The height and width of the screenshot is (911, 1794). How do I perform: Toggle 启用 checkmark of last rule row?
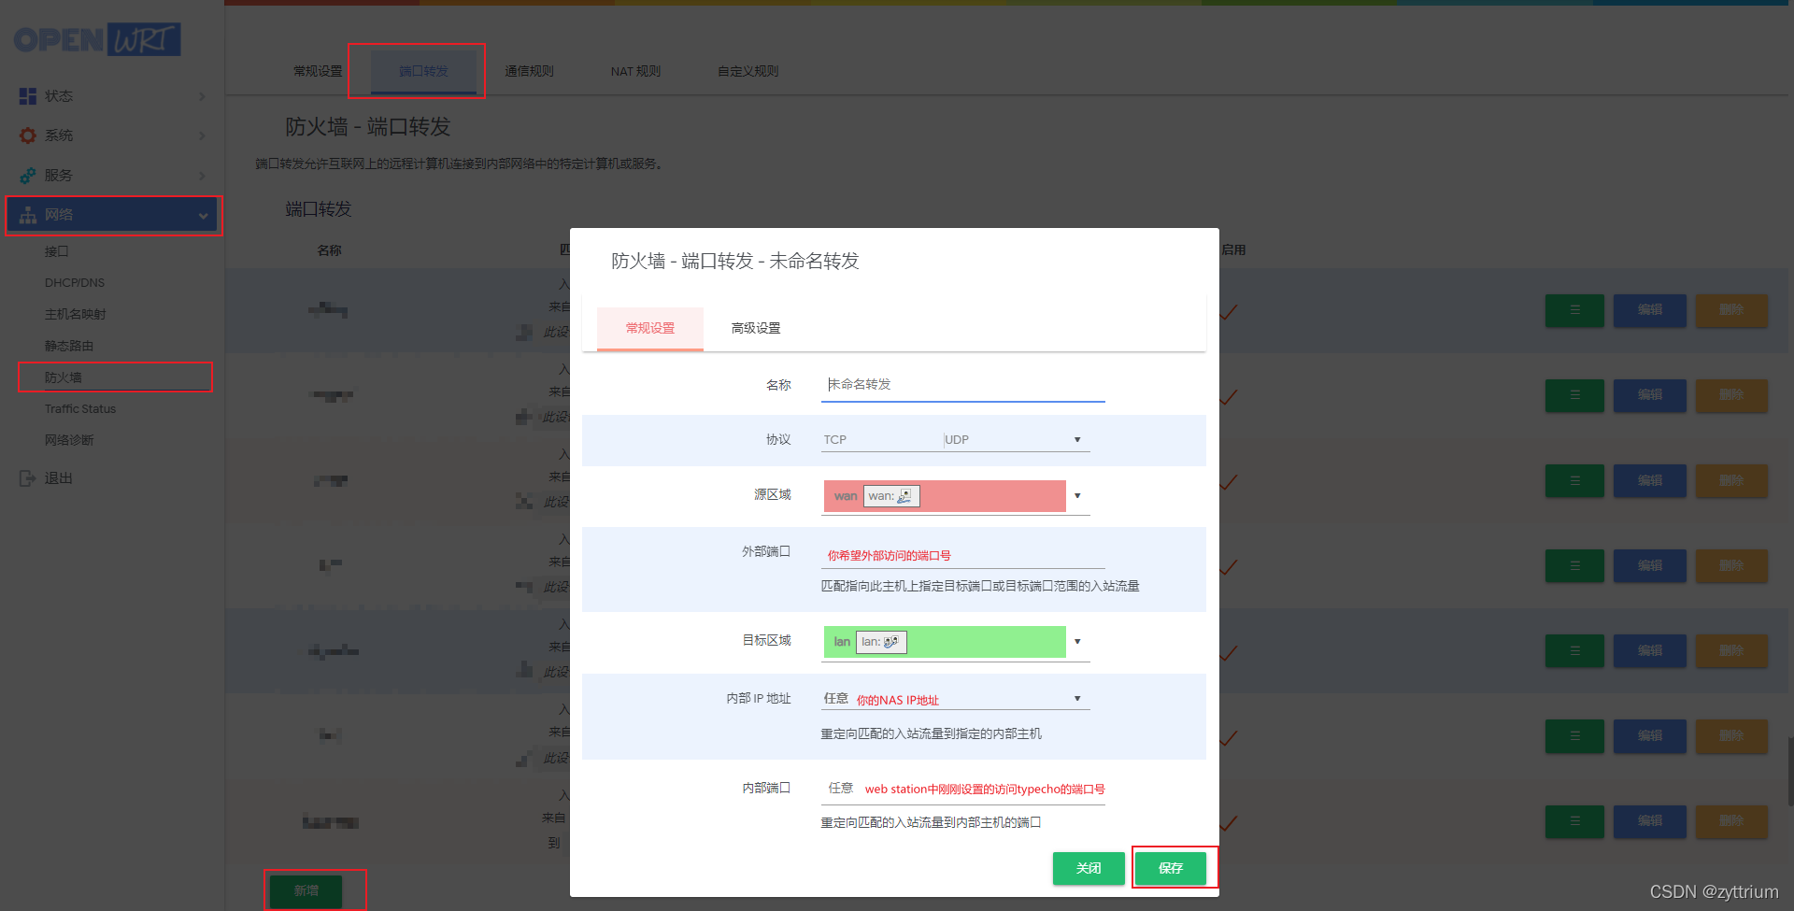(1229, 823)
